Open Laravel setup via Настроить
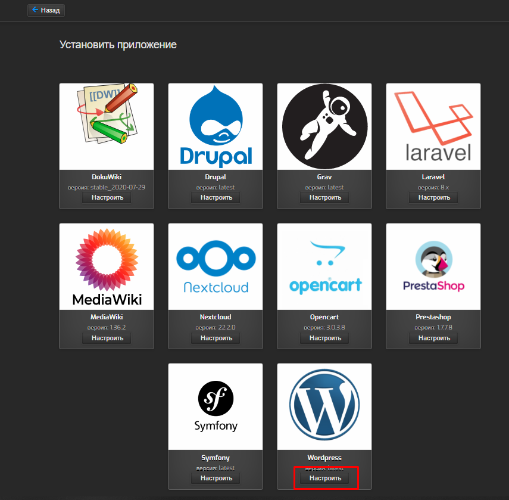This screenshot has width=509, height=500. coord(433,197)
